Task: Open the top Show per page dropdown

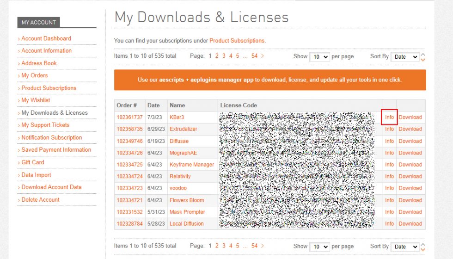Action: coord(319,56)
